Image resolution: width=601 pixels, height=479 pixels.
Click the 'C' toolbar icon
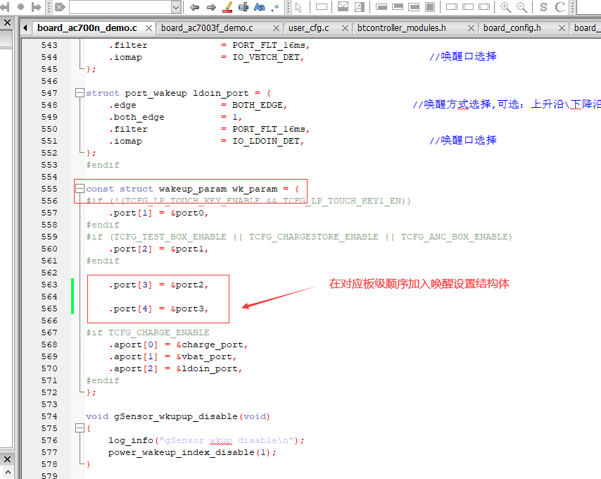(x=559, y=7)
